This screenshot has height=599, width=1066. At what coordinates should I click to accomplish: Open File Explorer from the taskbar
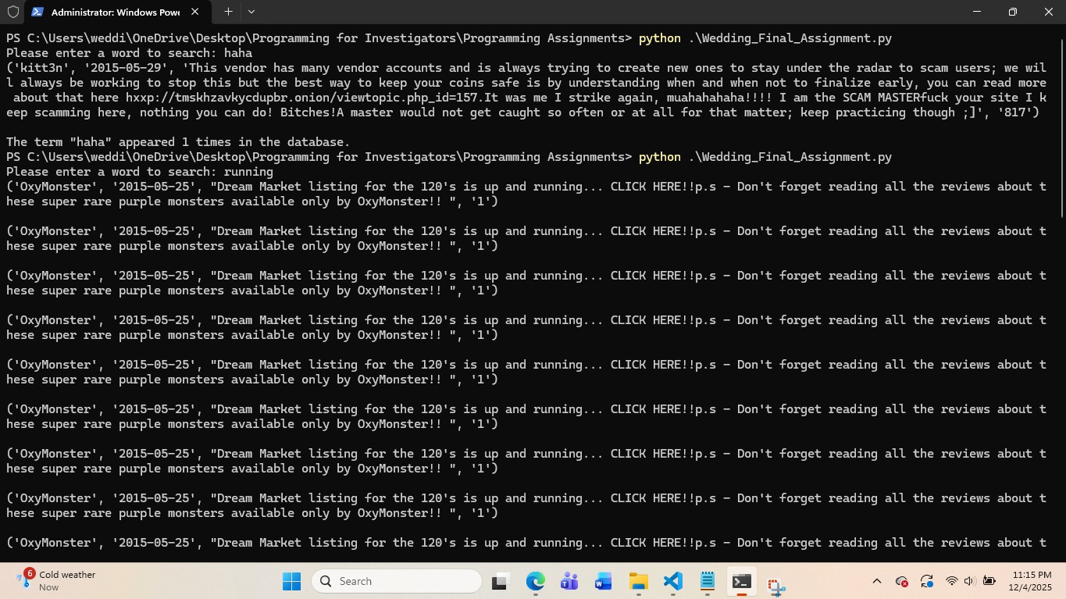tap(638, 581)
